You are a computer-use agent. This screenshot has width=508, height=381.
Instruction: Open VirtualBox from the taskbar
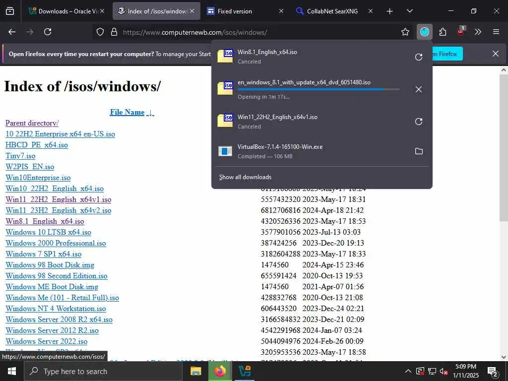(245, 371)
